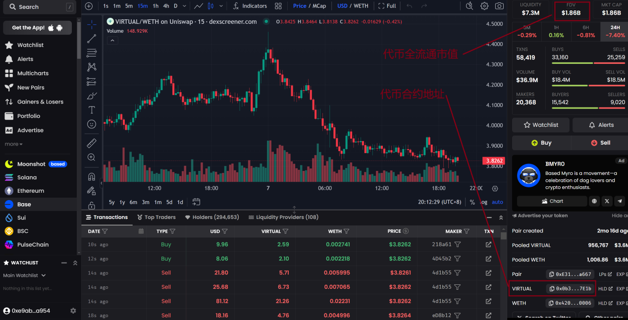
Task: Open the DATE column filter
Action: 105,231
